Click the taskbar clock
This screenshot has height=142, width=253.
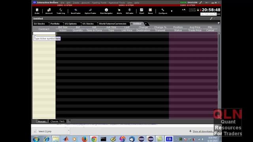point(212,139)
